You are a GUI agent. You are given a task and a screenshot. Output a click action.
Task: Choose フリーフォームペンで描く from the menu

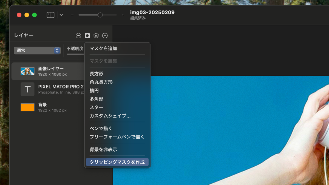click(x=117, y=137)
